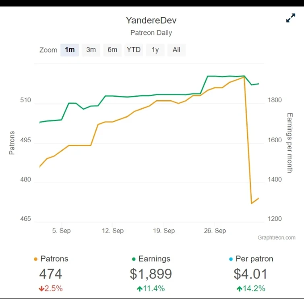
Task: Click the green earnings increase arrow
Action: pos(139,289)
